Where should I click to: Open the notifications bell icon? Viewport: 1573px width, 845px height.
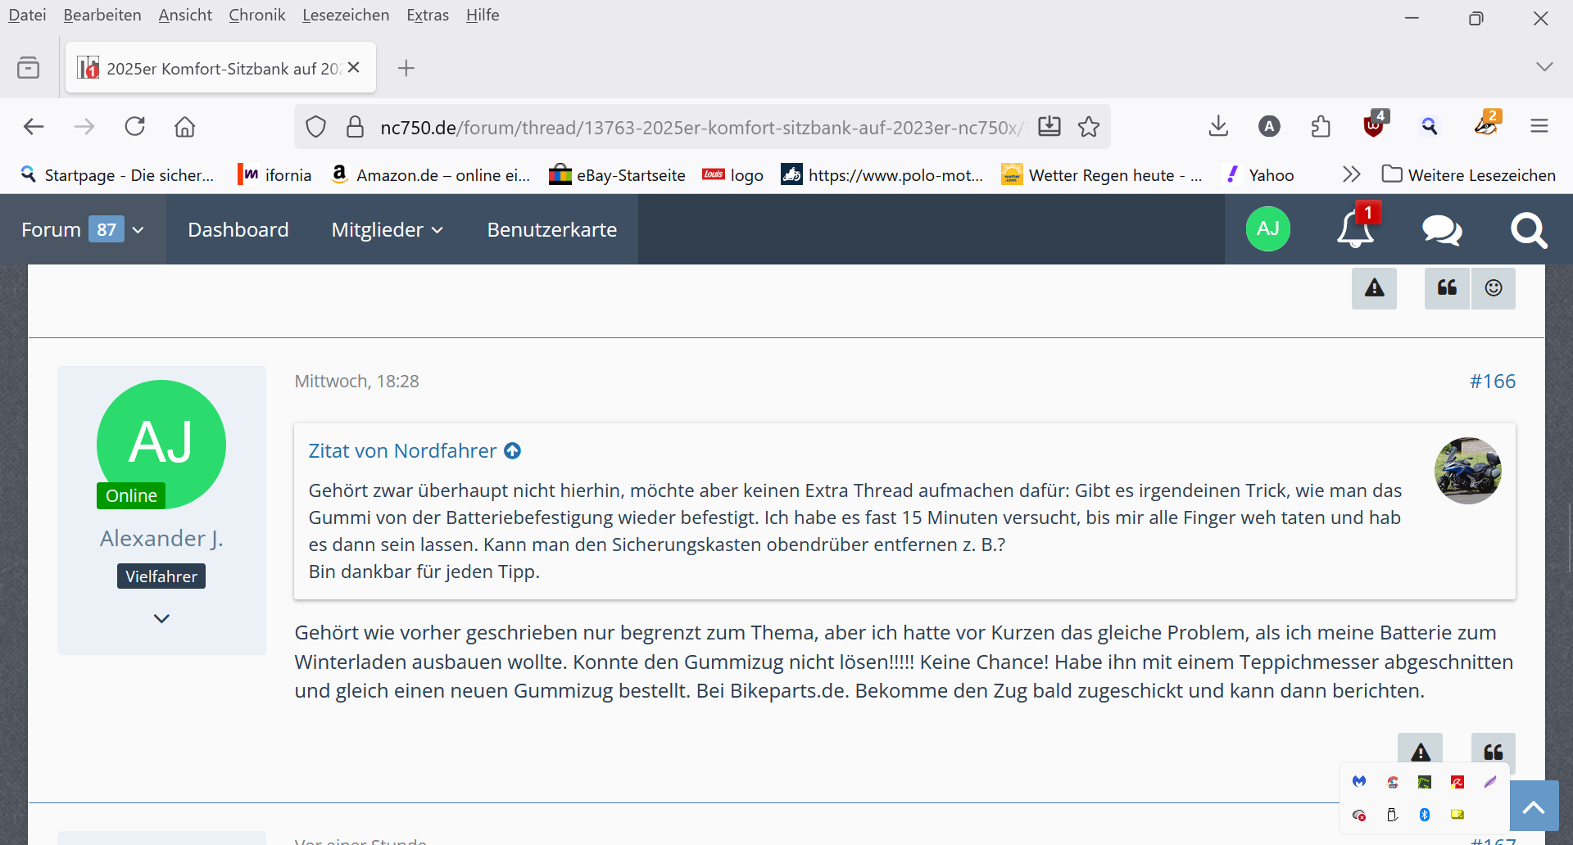click(x=1355, y=229)
